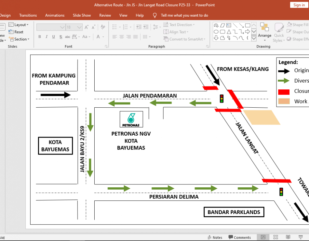Toggle Bold formatting
Image resolution: width=309 pixels, height=241 pixels.
pos(40,37)
